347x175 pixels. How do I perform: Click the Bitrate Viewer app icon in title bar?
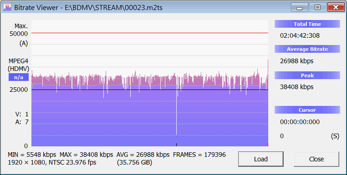pos(7,7)
